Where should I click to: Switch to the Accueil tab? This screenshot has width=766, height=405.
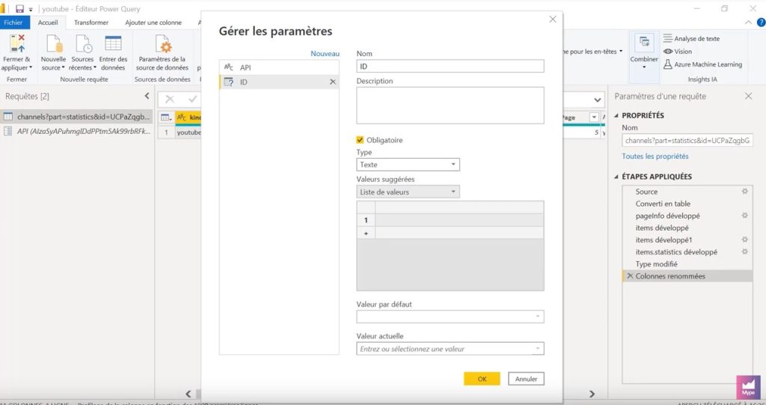[48, 22]
